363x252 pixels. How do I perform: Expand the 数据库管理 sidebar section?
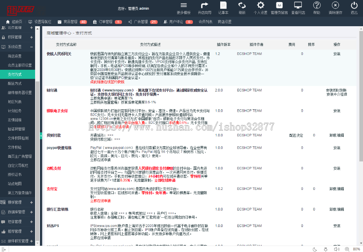(16, 212)
